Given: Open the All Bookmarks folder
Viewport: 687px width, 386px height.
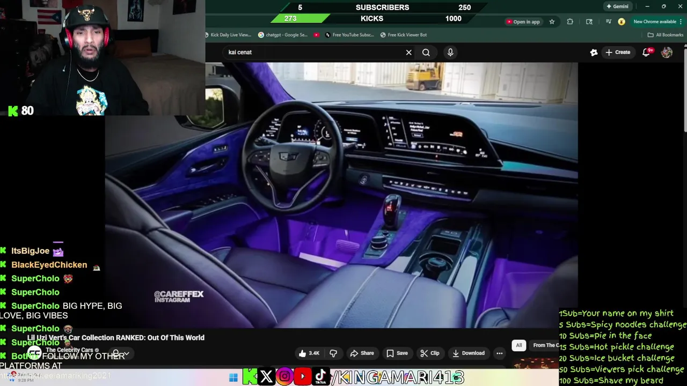Looking at the screenshot, I should 666,35.
